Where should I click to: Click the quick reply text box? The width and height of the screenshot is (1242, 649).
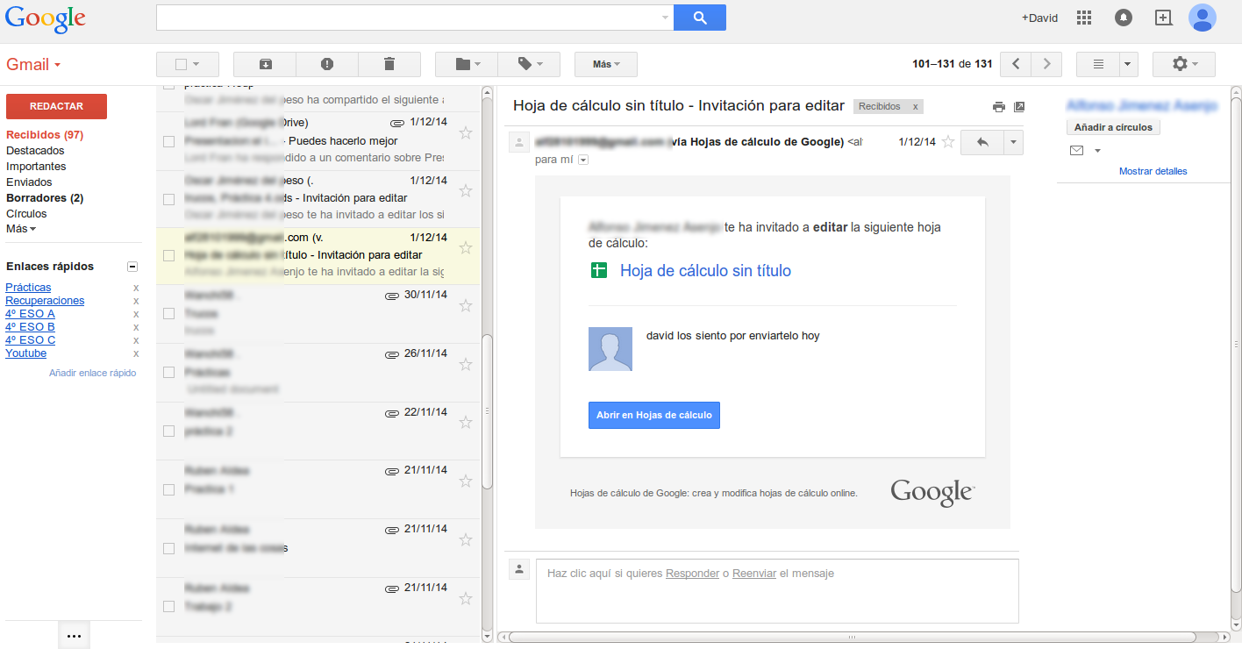tap(777, 591)
